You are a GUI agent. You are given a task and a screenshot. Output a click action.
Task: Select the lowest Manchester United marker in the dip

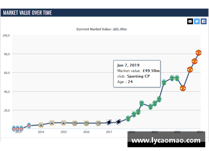point(183,88)
